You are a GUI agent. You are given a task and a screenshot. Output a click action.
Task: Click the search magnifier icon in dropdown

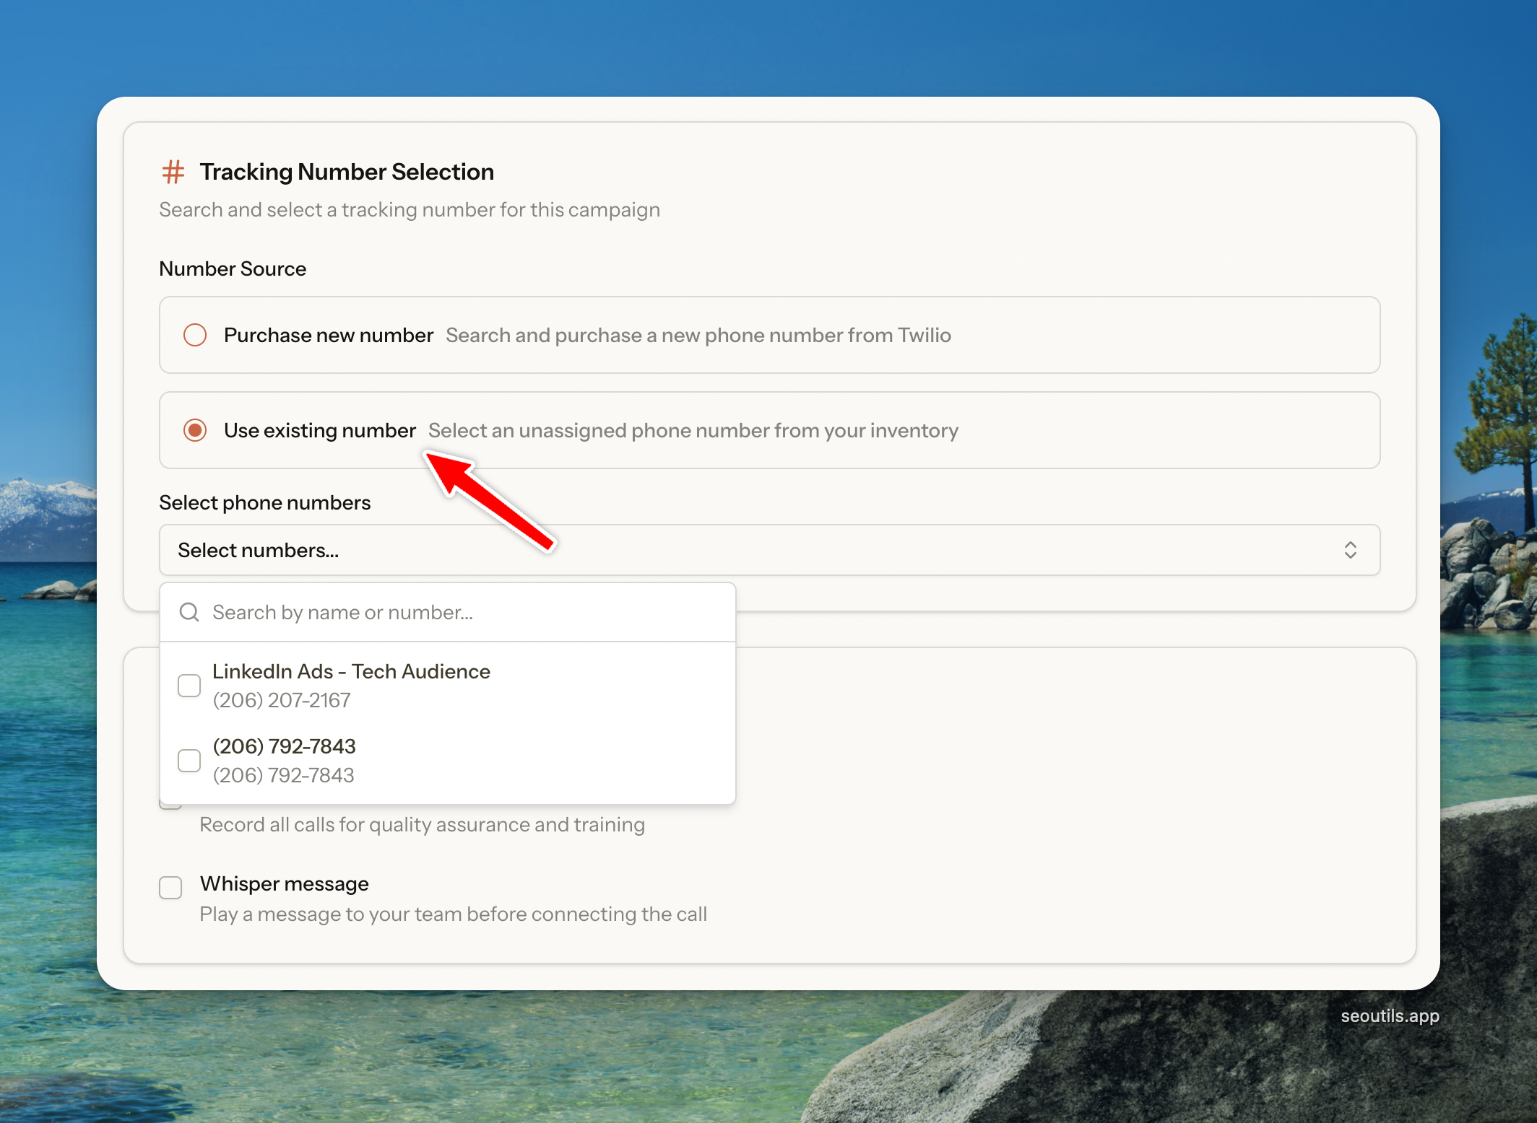point(189,612)
